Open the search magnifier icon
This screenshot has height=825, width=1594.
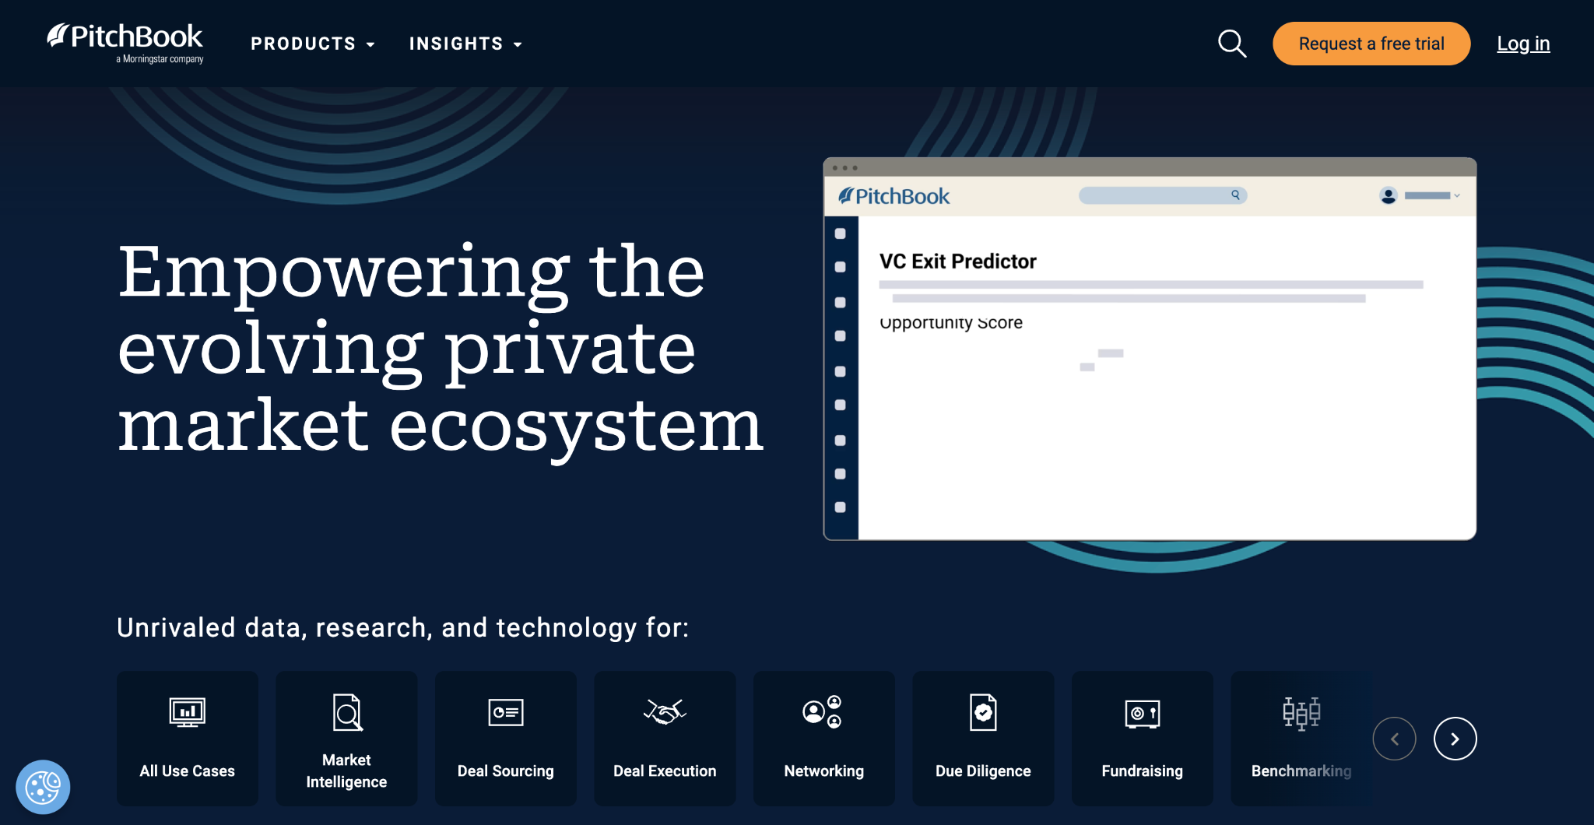click(x=1232, y=44)
